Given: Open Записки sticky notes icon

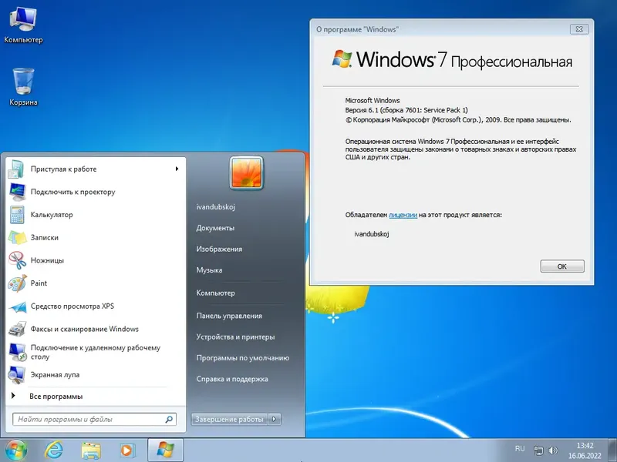Looking at the screenshot, I should (x=17, y=237).
